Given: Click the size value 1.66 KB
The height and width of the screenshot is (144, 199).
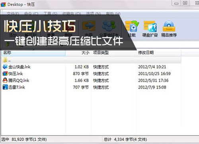Looking at the screenshot, I should (82, 80).
